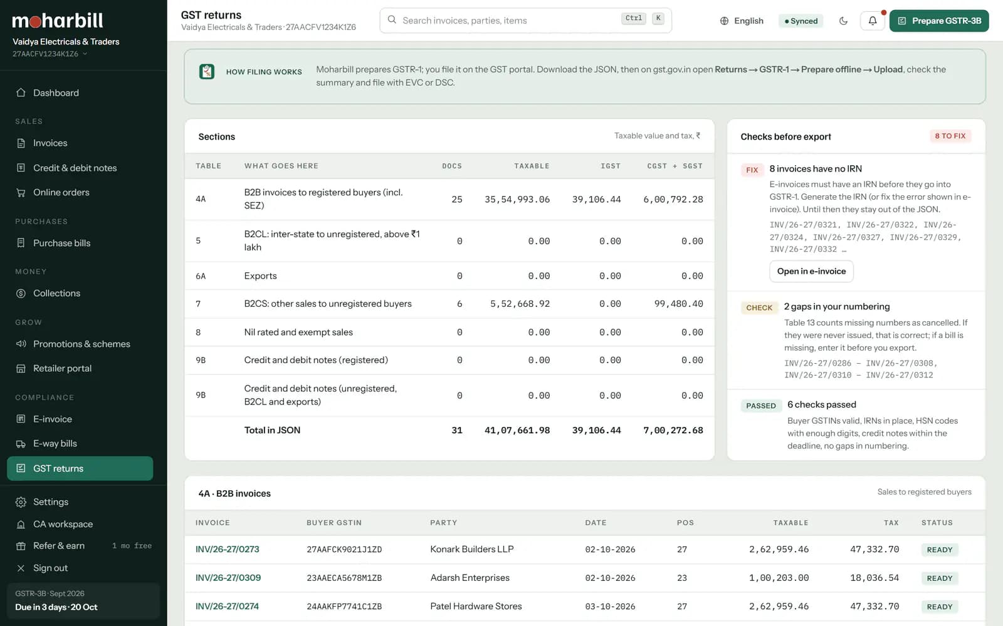The height and width of the screenshot is (626, 1003).
Task: Click the READY status for Adarsh Enterprises
Action: pos(940,578)
